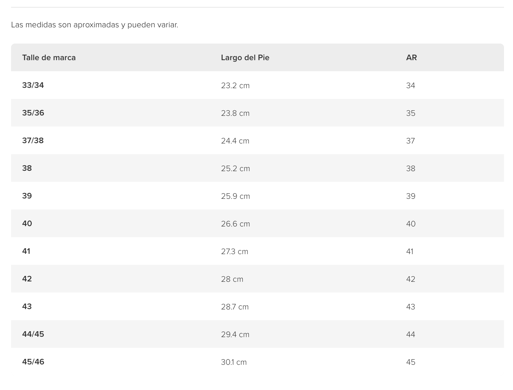
Task: Select the 35/36 brand size cell
Action: [33, 113]
